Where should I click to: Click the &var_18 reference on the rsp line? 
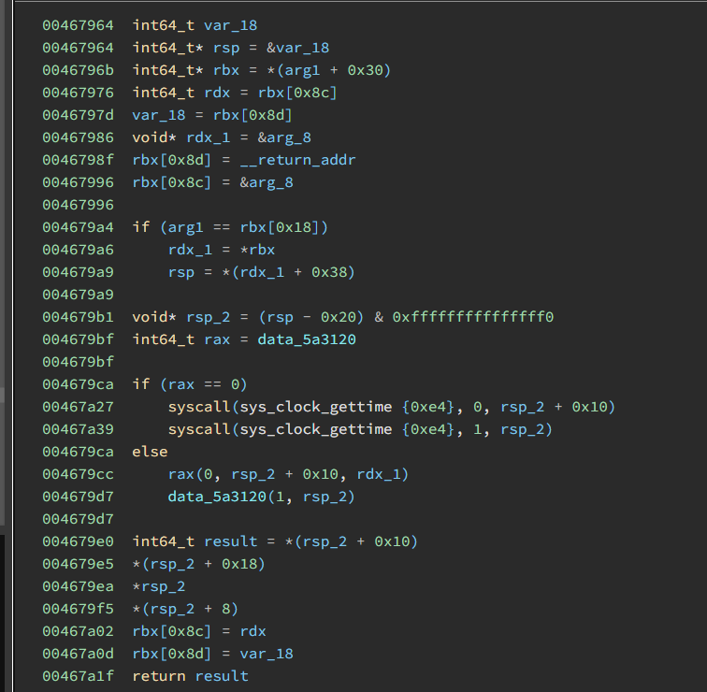[298, 48]
